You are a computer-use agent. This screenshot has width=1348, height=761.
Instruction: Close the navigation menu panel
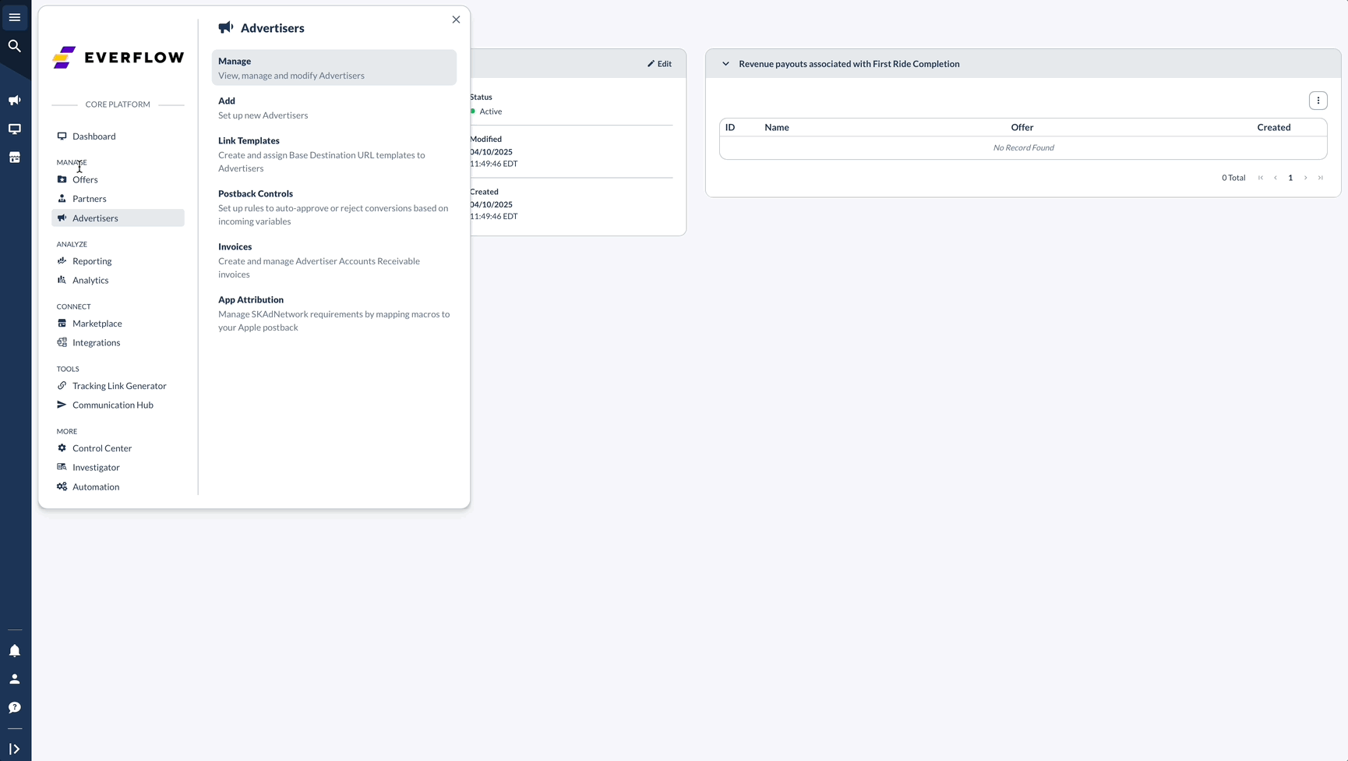pyautogui.click(x=457, y=19)
